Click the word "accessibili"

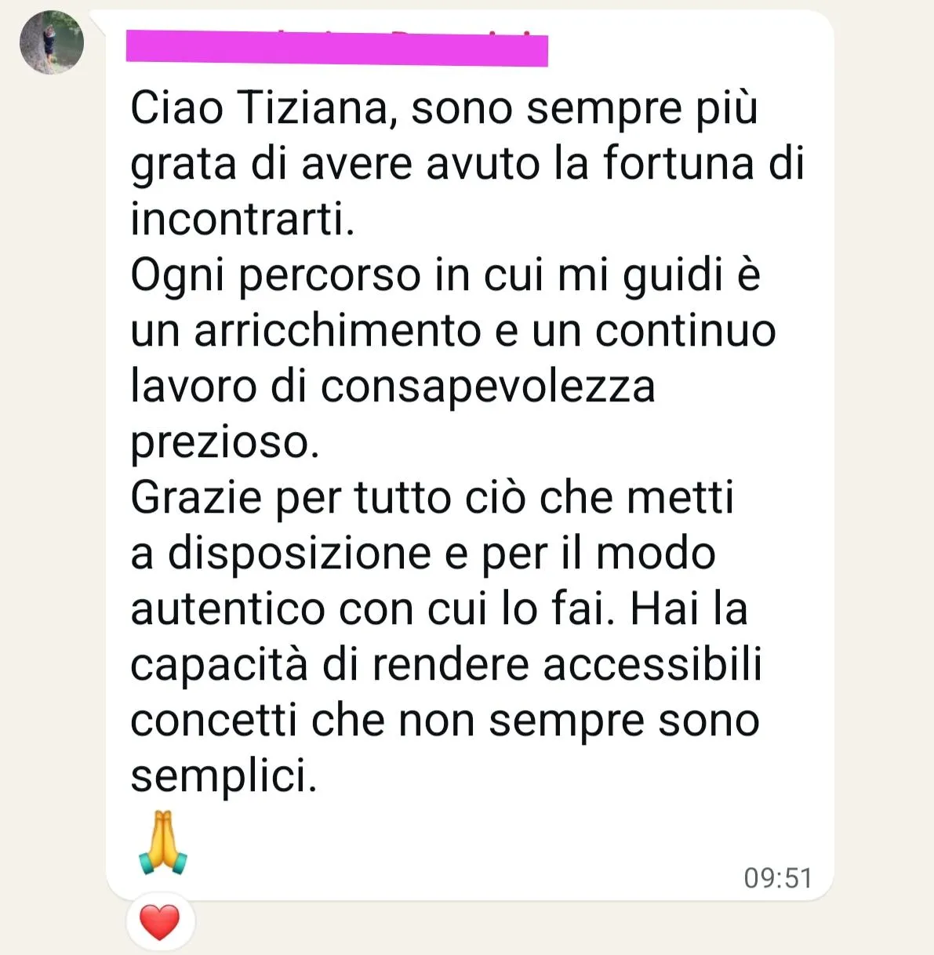pyautogui.click(x=652, y=664)
